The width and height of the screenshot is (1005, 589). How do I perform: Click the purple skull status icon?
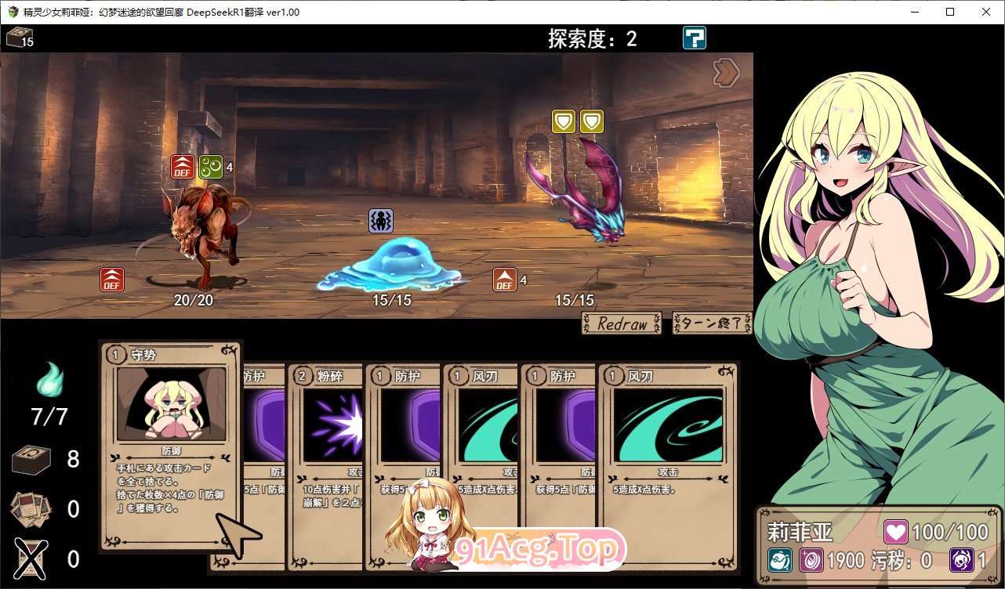[x=962, y=560]
